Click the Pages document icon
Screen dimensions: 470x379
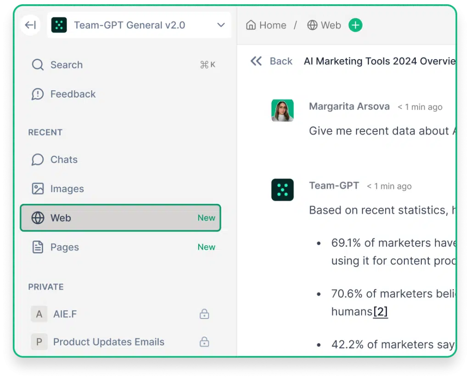coord(38,247)
